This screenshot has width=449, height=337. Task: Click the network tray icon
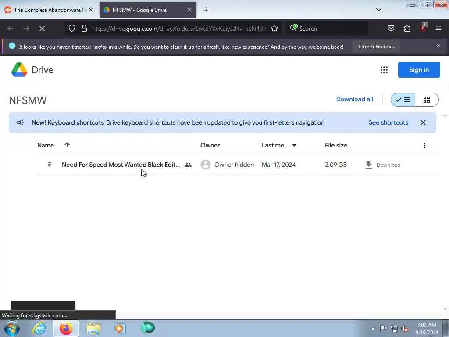coord(394,329)
